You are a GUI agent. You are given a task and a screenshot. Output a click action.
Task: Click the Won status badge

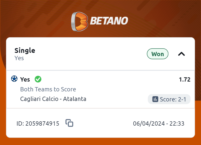158,54
